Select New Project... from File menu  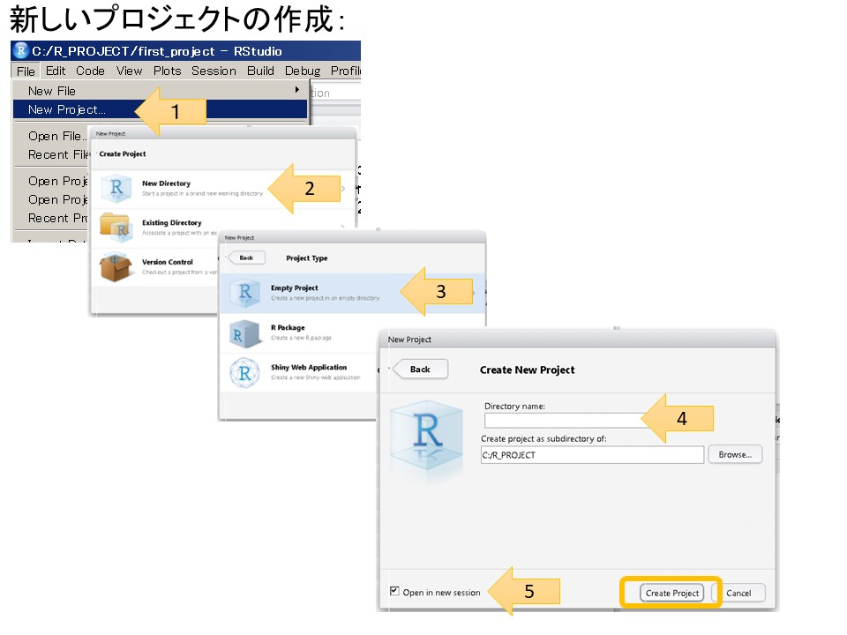pyautogui.click(x=67, y=109)
